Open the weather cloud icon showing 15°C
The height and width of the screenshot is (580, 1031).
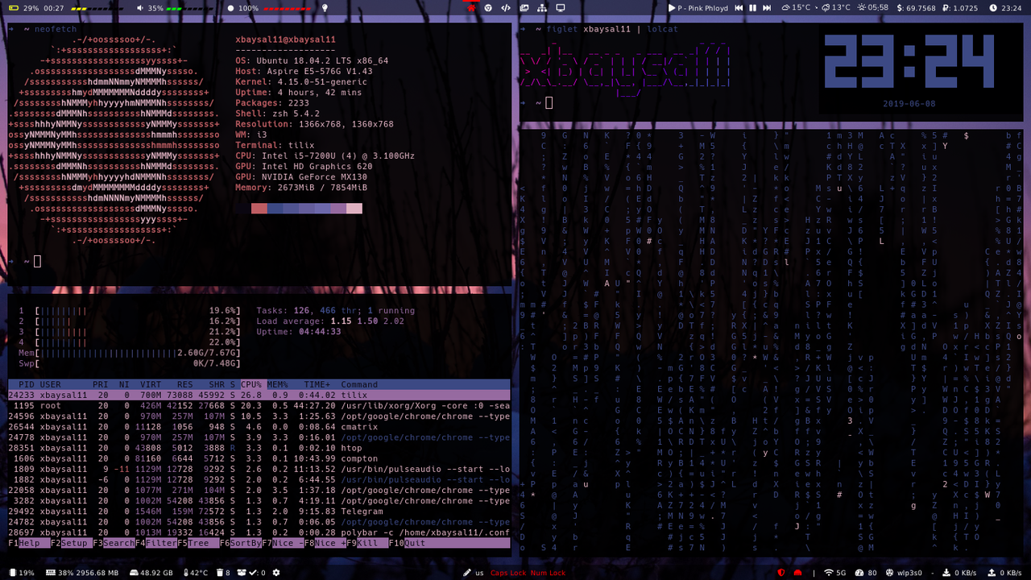(x=786, y=7)
